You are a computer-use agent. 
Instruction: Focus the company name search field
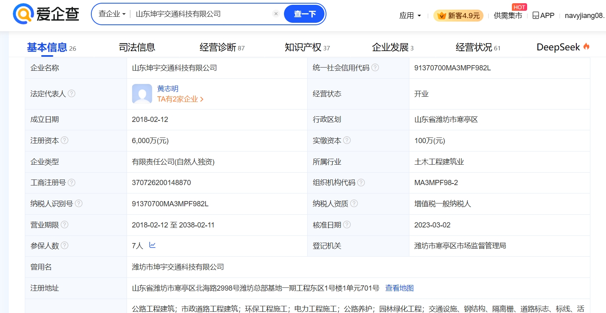pos(202,14)
